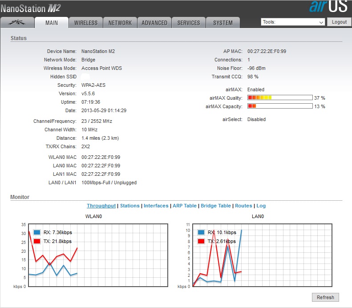Viewport: 352px width, 308px height.
Task: Switch to the WIRELESS tab
Action: (86, 23)
